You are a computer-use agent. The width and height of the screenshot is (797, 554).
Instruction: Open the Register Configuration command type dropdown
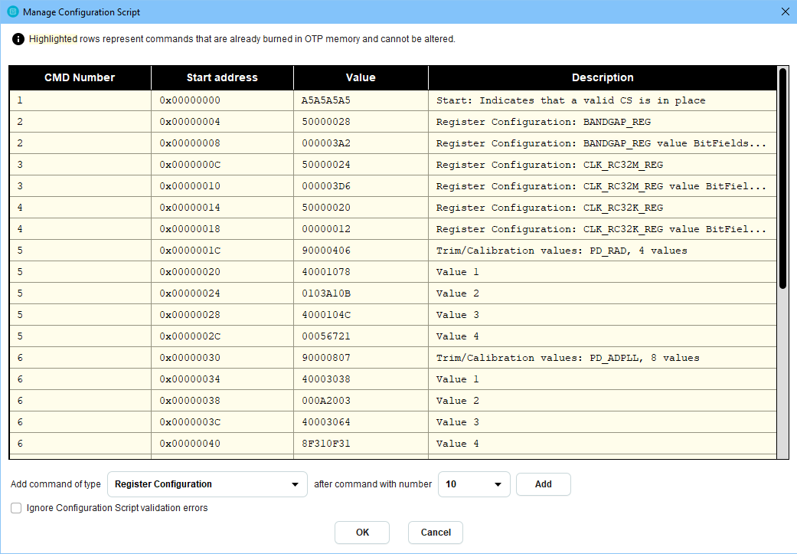[207, 484]
